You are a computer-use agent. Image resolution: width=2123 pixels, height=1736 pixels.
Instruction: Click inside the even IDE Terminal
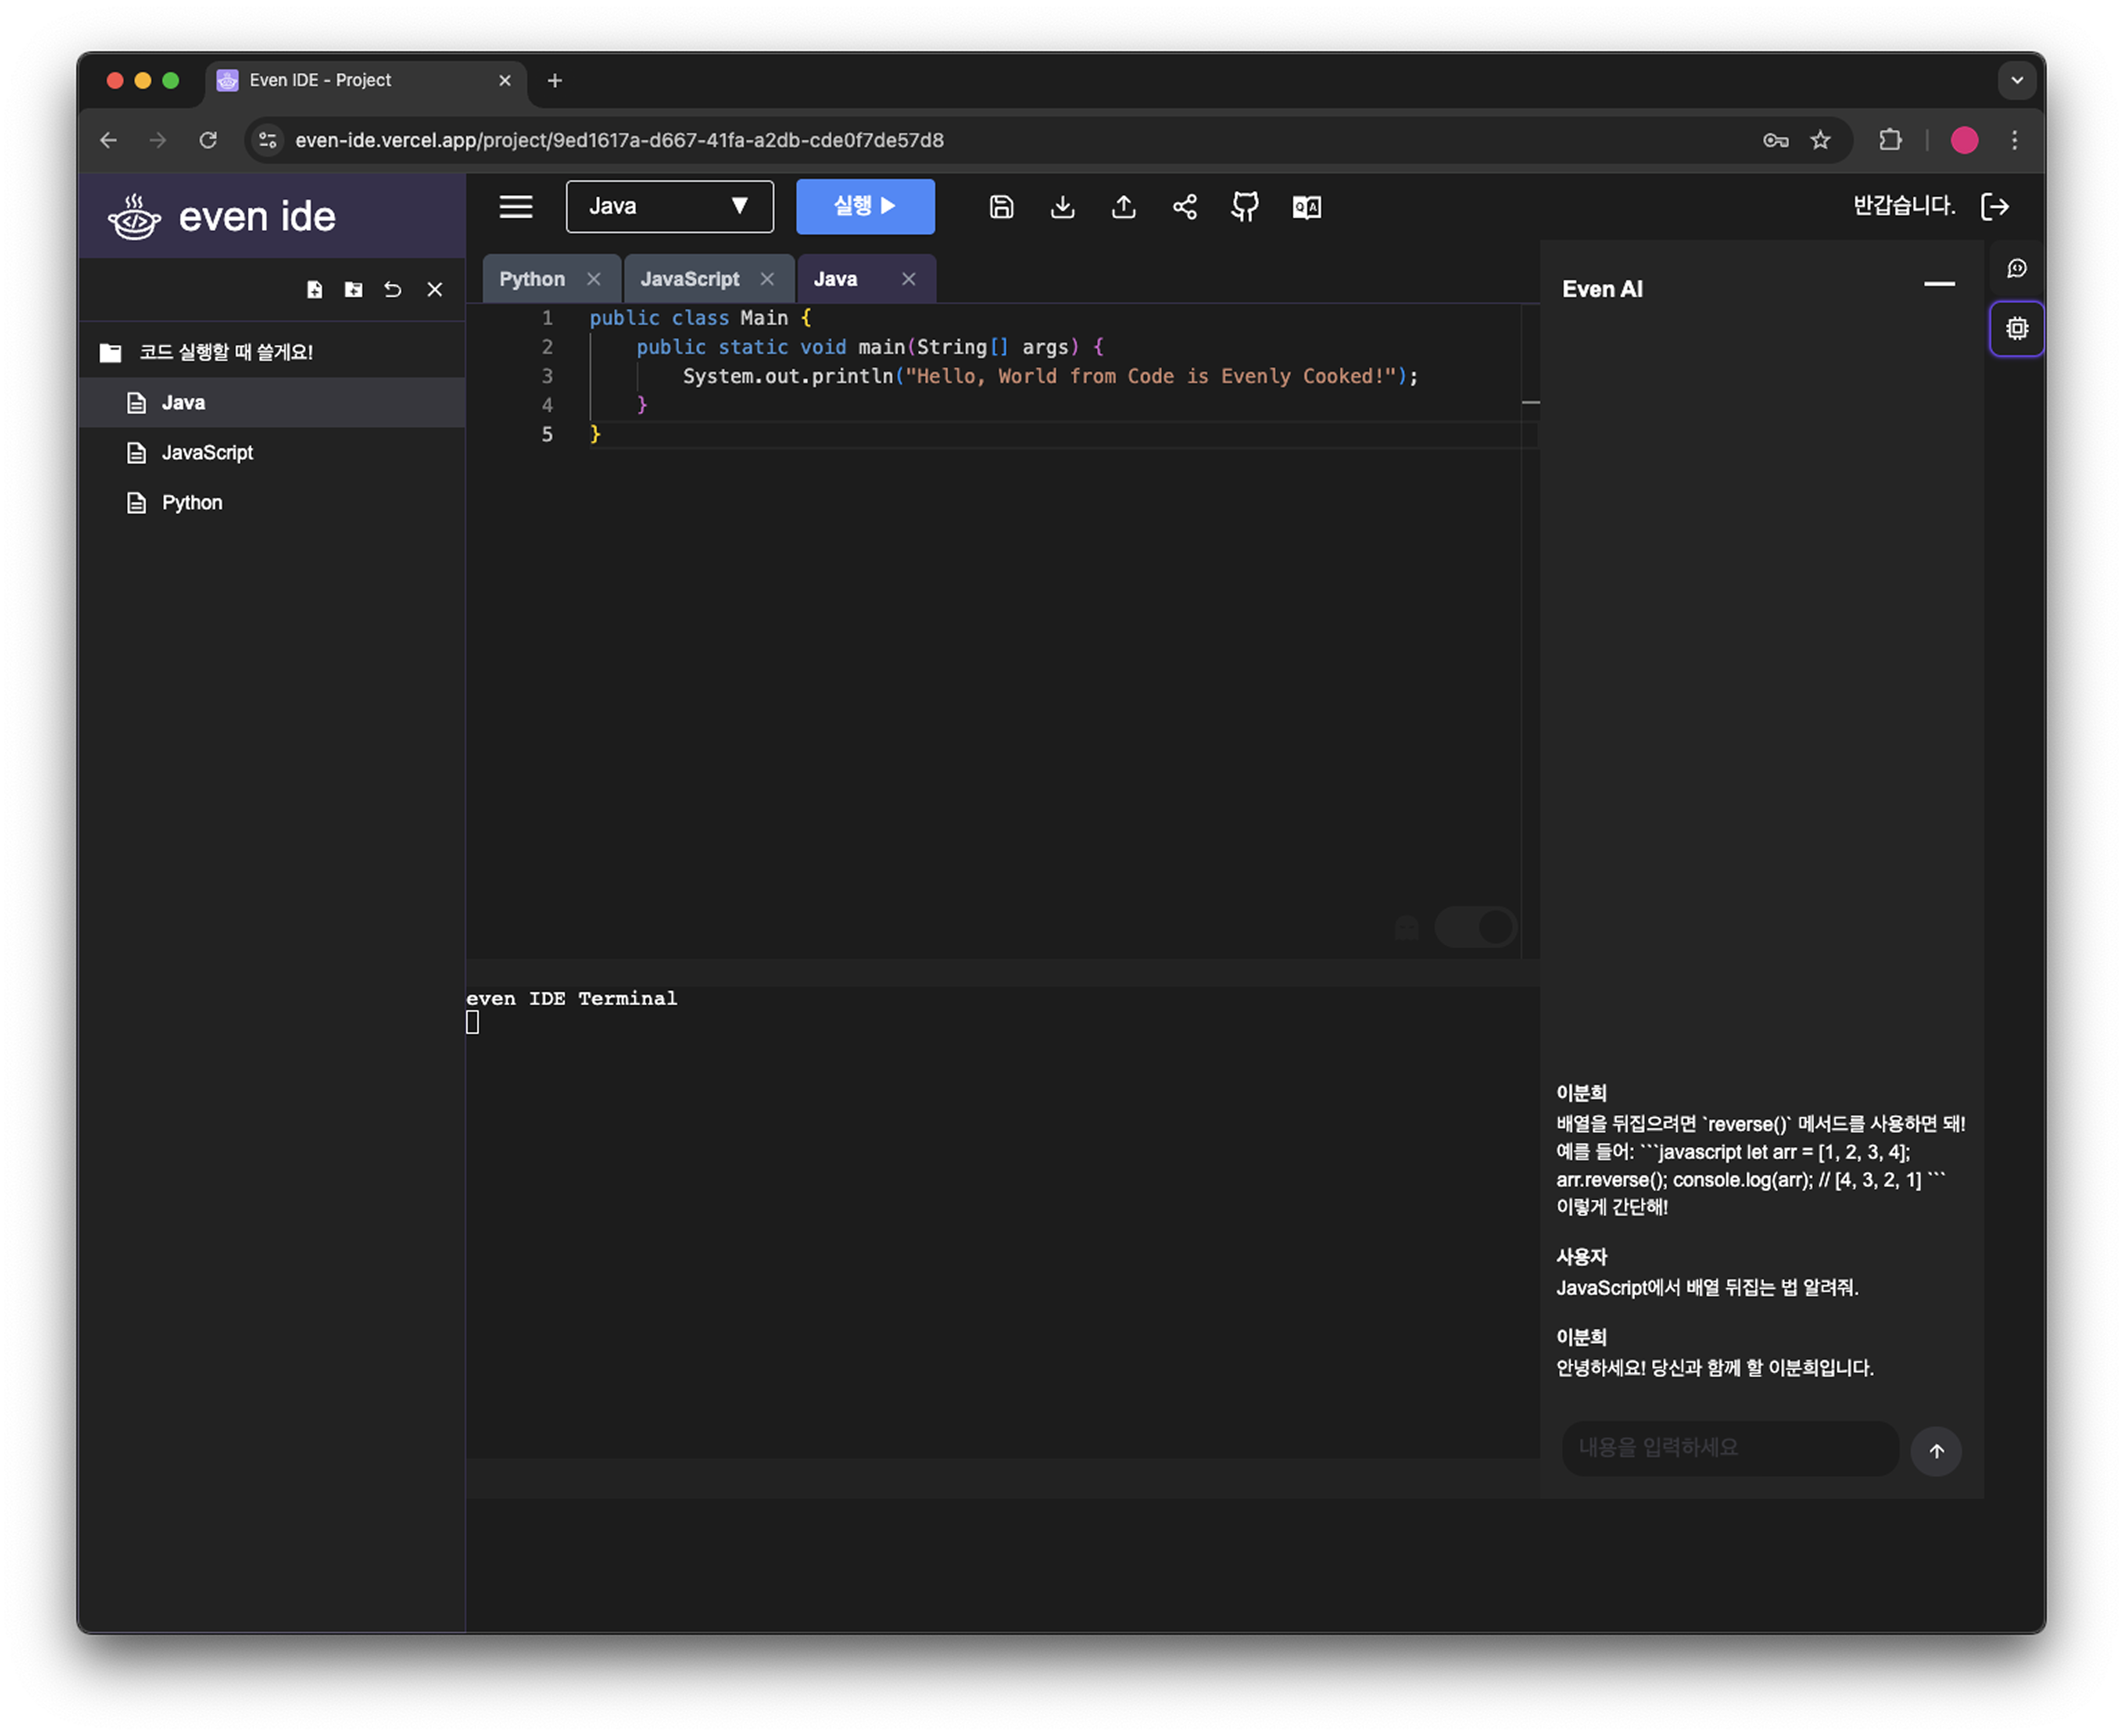(x=1002, y=1222)
